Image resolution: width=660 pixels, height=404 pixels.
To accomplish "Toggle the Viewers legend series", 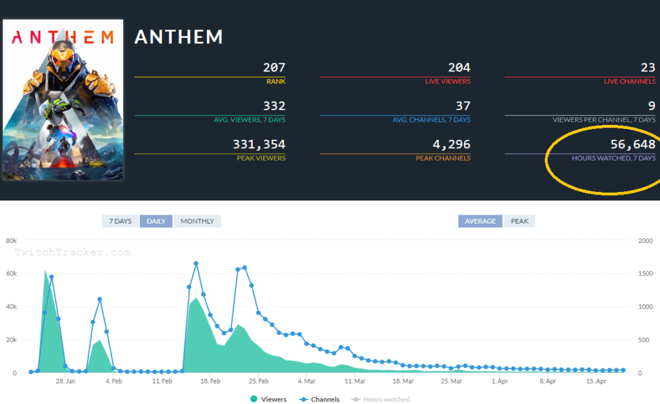I will point(269,399).
